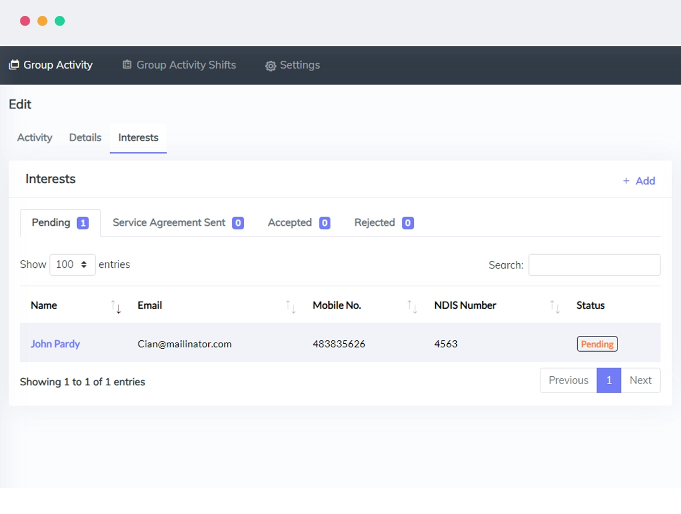This screenshot has height=514, width=681.
Task: Sort table by Email column arrows
Action: 291,306
